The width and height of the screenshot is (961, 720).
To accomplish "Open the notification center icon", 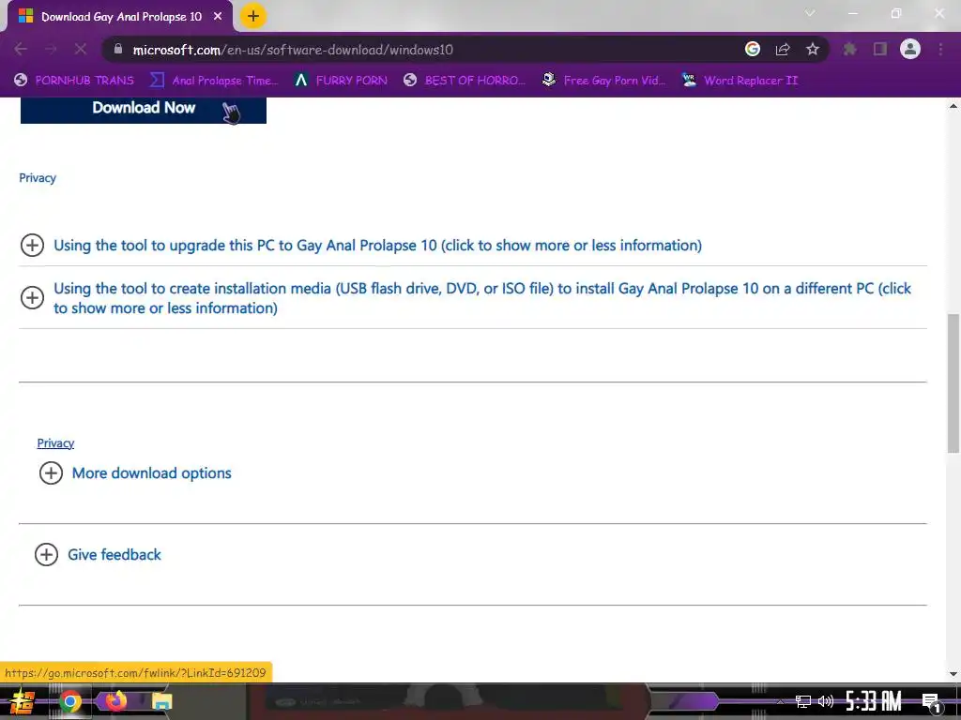I will tap(931, 702).
